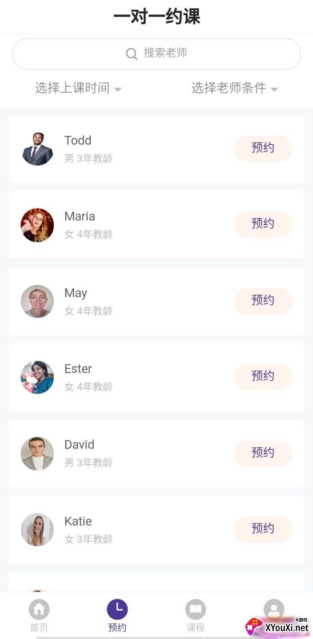Open Maria's profile picture
This screenshot has width=313, height=639.
click(x=37, y=225)
